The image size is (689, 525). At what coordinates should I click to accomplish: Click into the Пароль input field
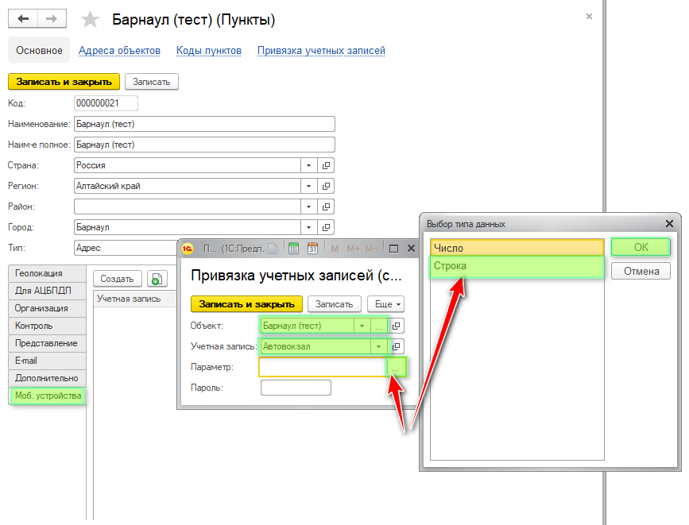(x=296, y=388)
